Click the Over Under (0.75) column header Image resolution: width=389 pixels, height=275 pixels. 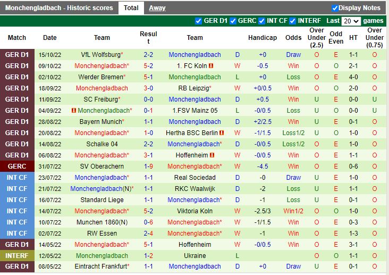tap(374, 38)
